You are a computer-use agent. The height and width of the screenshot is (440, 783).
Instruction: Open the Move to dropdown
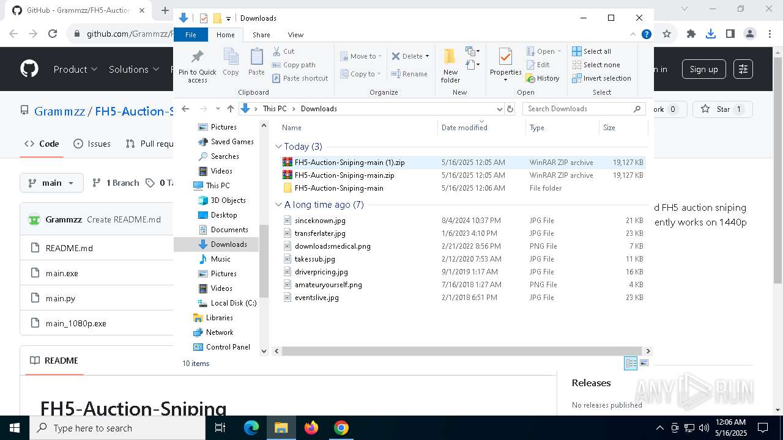(361, 56)
